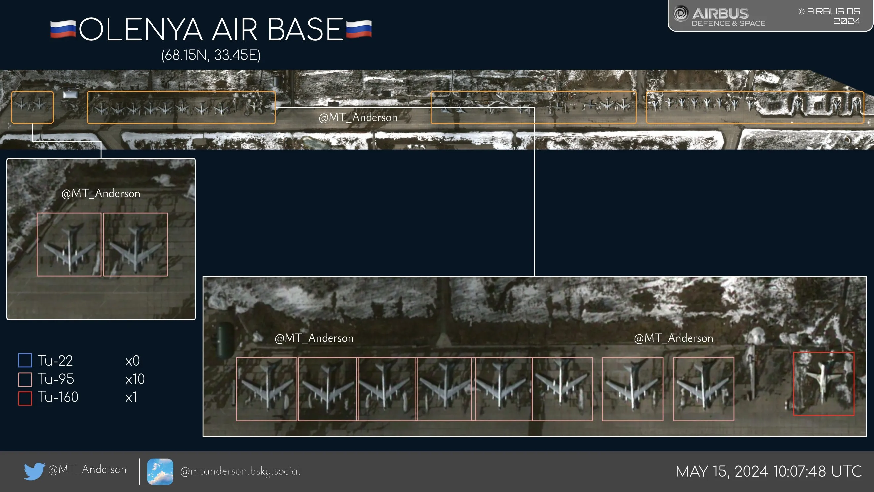
Task: Click far-left orange box on overview strip
Action: point(32,107)
